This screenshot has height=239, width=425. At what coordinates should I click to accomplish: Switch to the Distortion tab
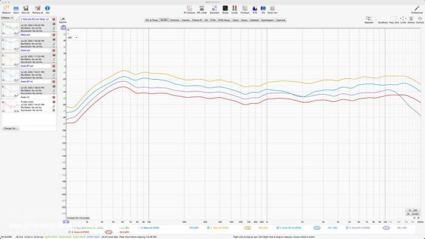(175, 20)
